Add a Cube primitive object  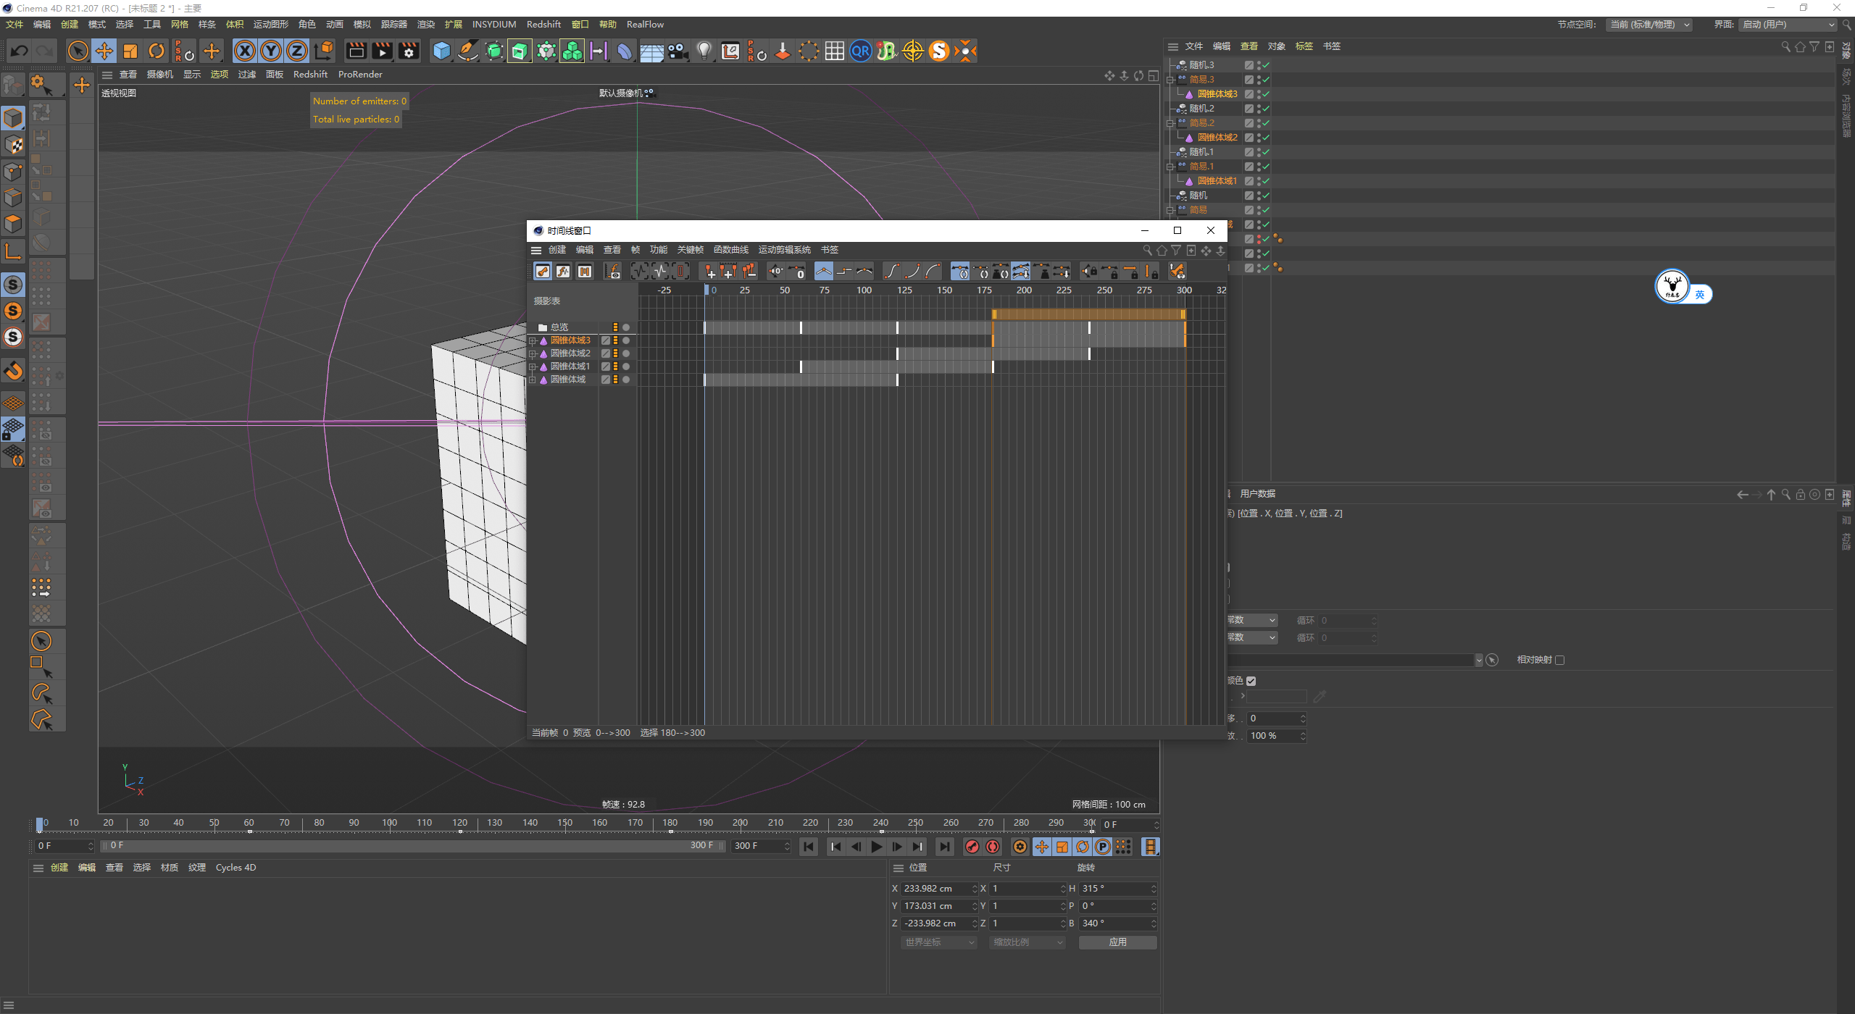tap(441, 51)
